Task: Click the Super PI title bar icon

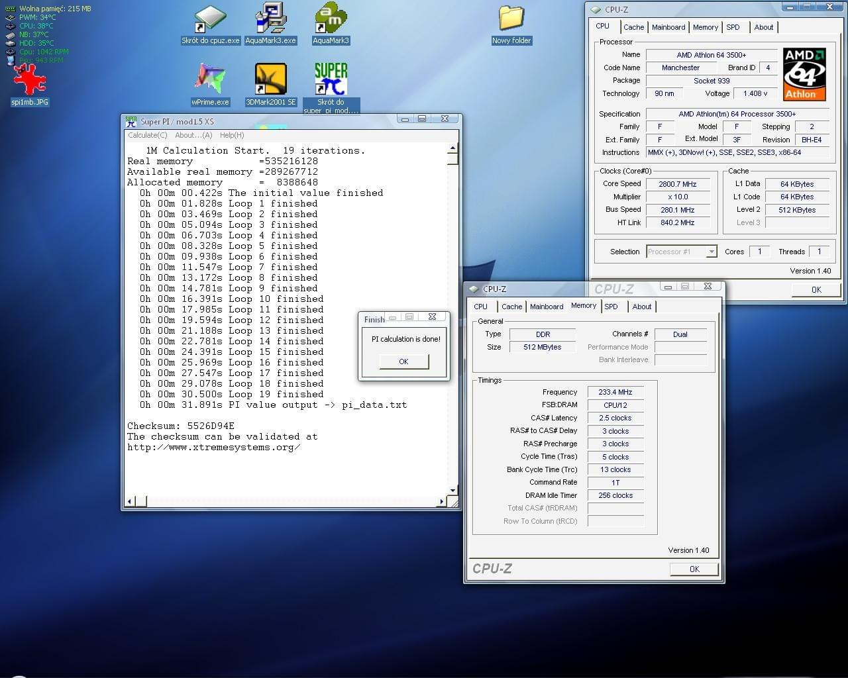Action: (131, 121)
